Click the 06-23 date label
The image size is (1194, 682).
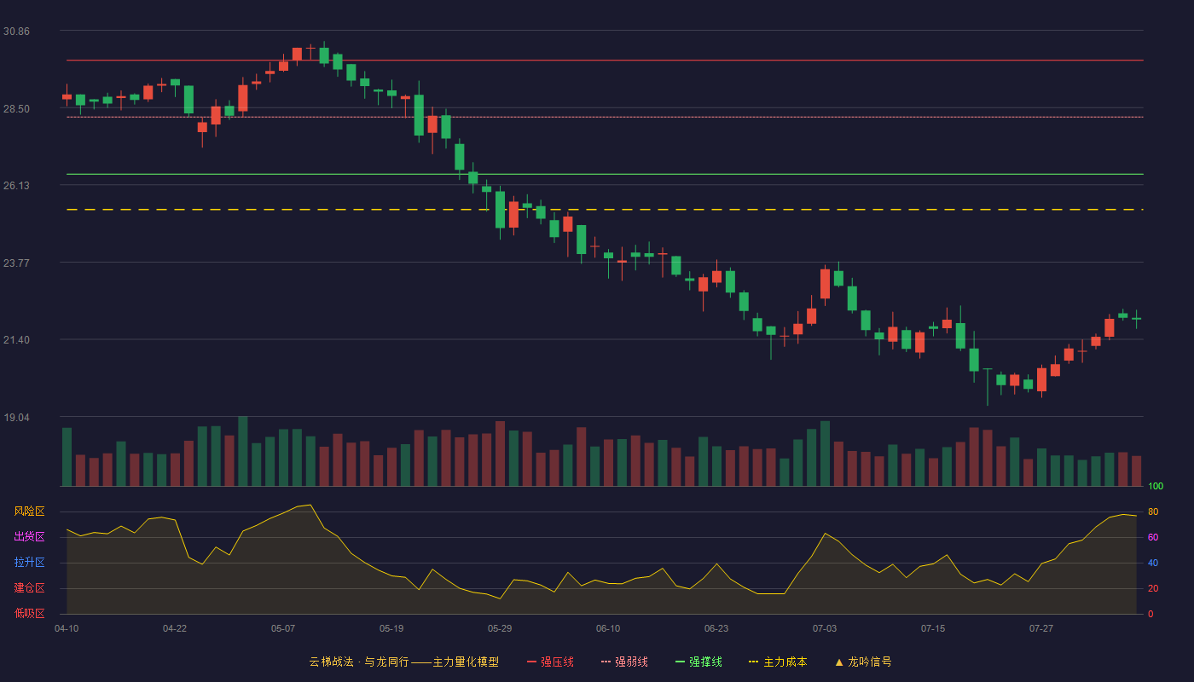(x=716, y=628)
